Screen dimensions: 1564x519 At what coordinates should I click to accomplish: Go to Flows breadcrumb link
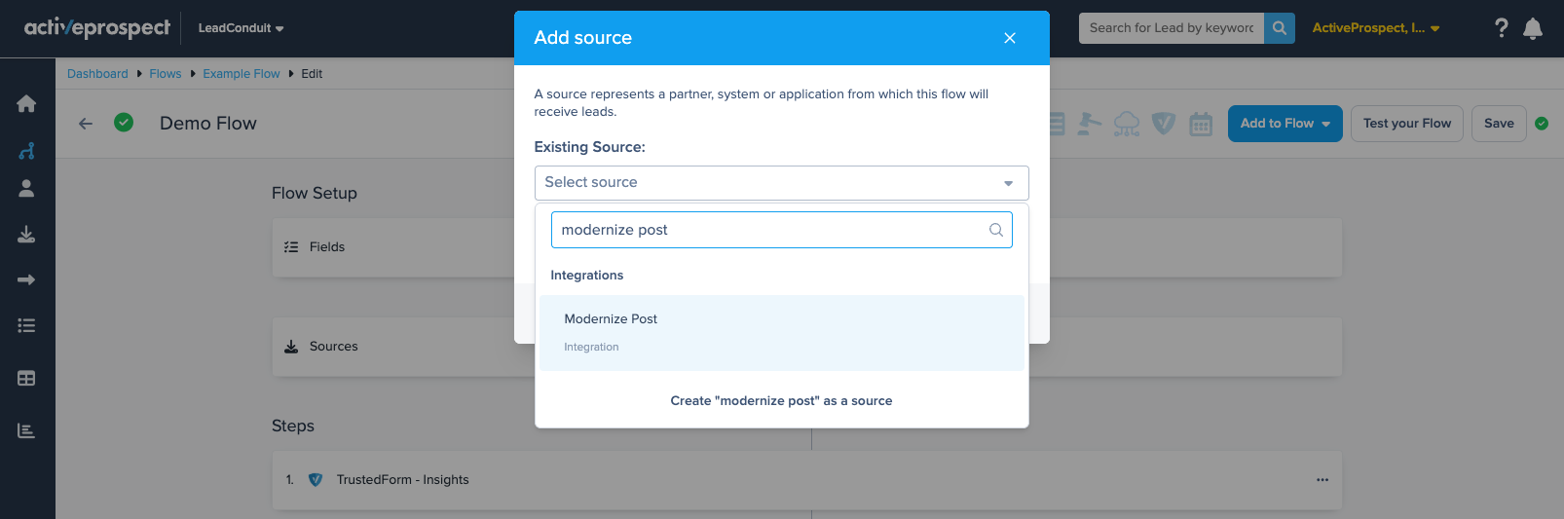coord(166,74)
